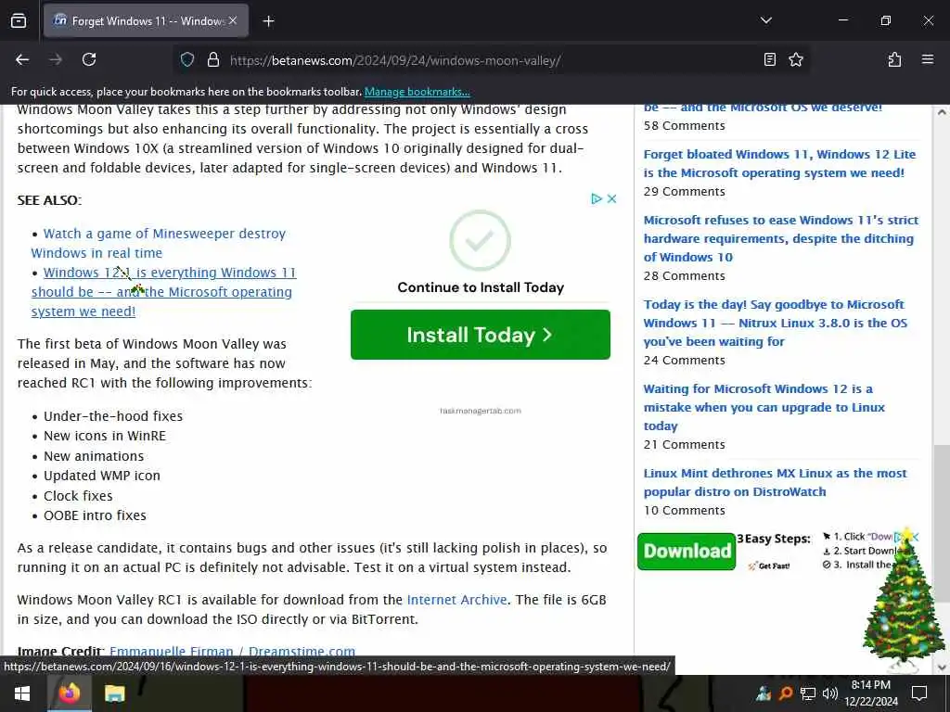950x712 pixels.
Task: Click '29 Comments' text
Action: 684,191
